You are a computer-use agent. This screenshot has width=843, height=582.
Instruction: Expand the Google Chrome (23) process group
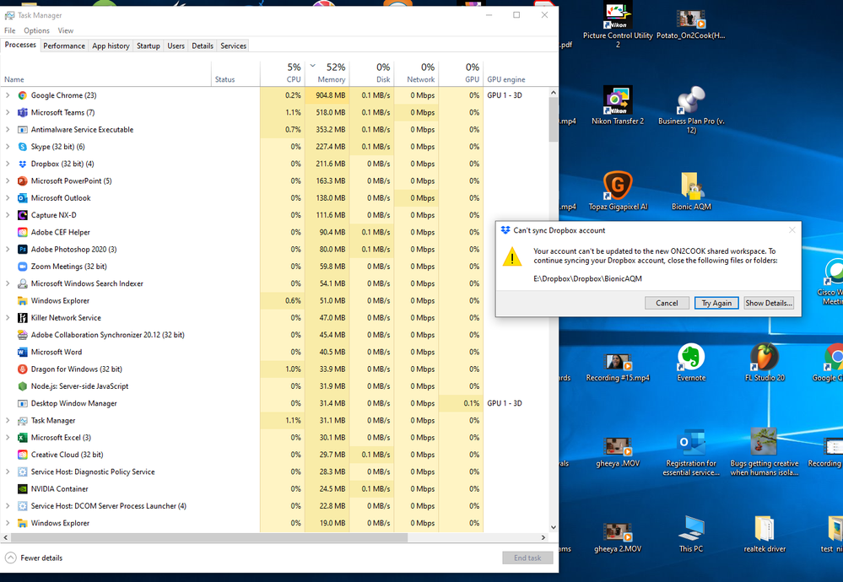pyautogui.click(x=8, y=95)
